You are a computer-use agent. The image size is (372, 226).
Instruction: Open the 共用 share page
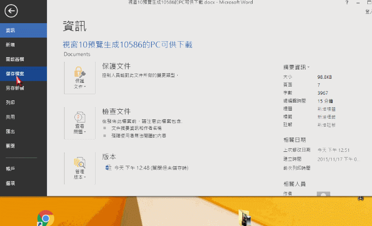23,117
